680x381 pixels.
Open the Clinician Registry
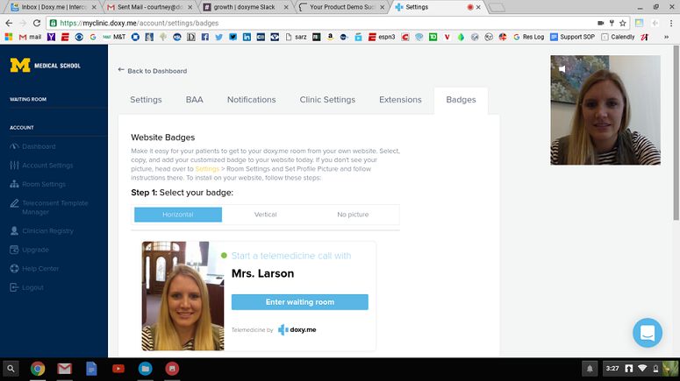click(41, 230)
